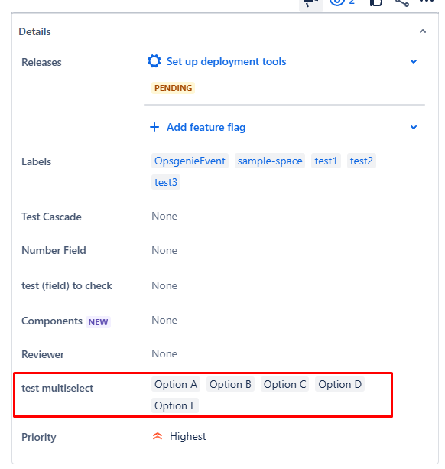
Task: Click the Reviewer None field
Action: click(164, 353)
